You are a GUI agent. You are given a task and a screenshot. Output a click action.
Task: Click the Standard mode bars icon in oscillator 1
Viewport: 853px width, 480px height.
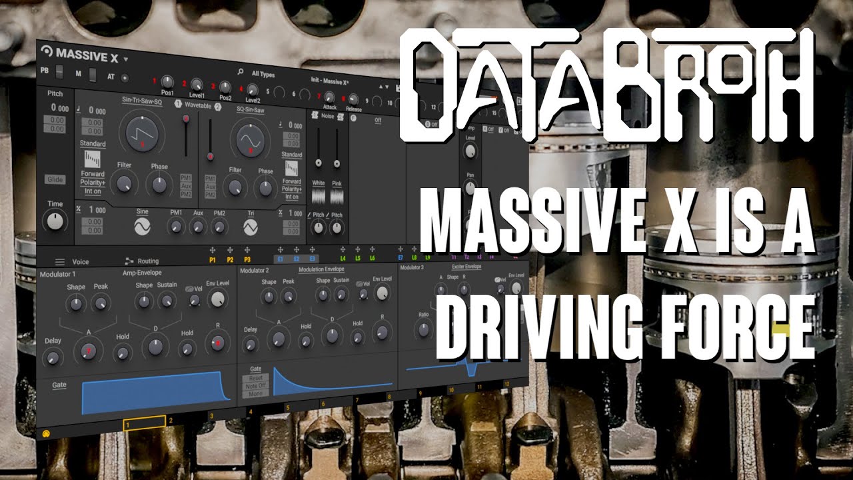pyautogui.click(x=93, y=160)
